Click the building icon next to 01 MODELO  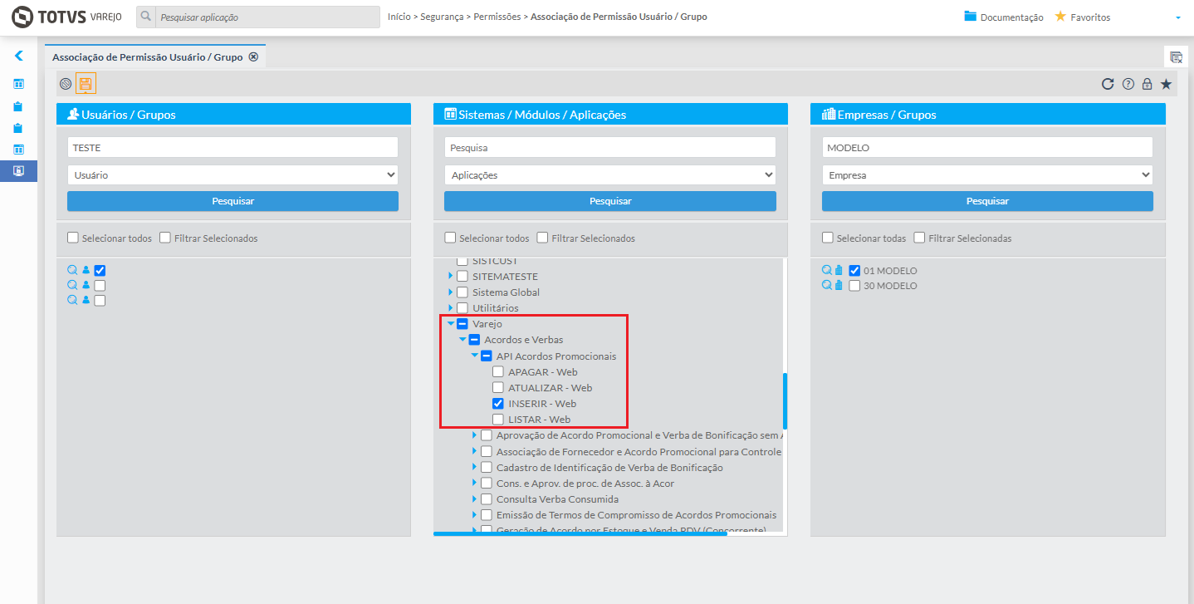[x=839, y=270]
